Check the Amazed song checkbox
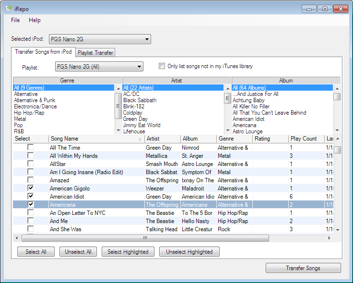Viewport: 353px width, 283px height. [30, 180]
